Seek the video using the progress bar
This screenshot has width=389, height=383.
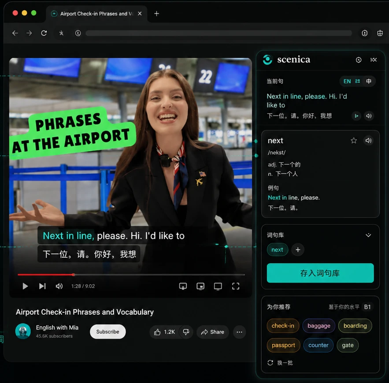coord(131,275)
